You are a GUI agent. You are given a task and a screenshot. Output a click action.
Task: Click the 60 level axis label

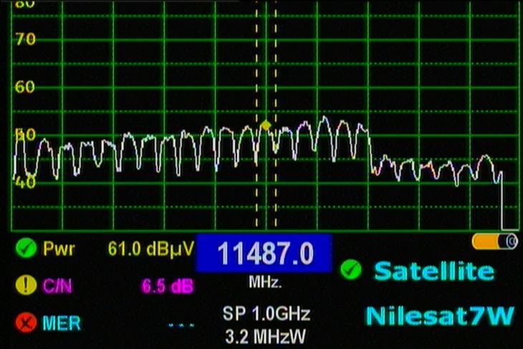tap(25, 87)
